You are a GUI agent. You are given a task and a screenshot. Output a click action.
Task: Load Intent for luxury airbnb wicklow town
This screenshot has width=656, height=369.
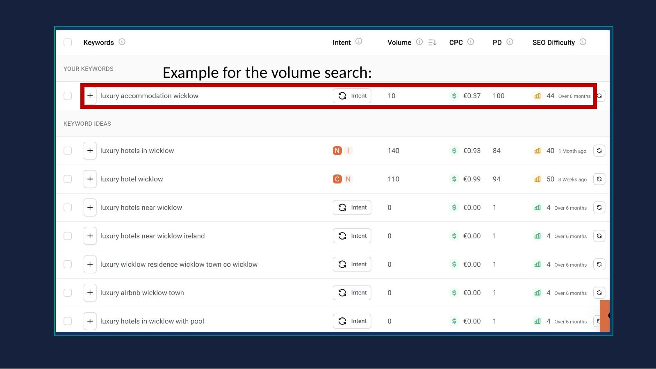point(352,293)
